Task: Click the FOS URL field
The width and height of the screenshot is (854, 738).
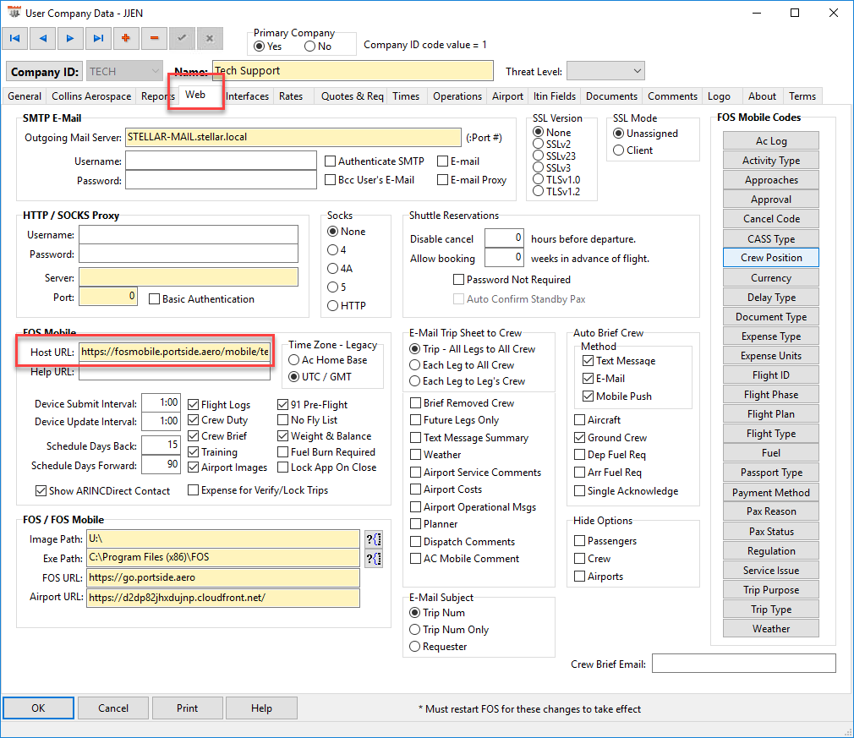Action: click(223, 577)
